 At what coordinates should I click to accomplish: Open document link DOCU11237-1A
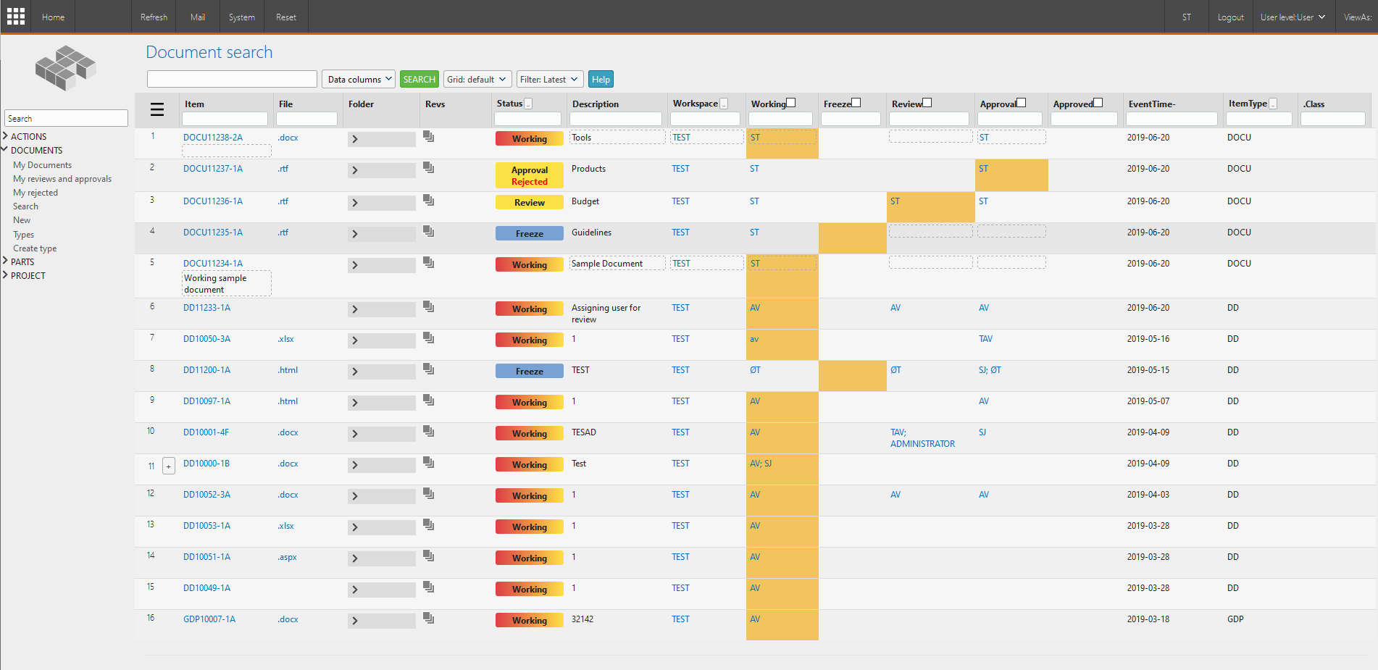pos(213,168)
